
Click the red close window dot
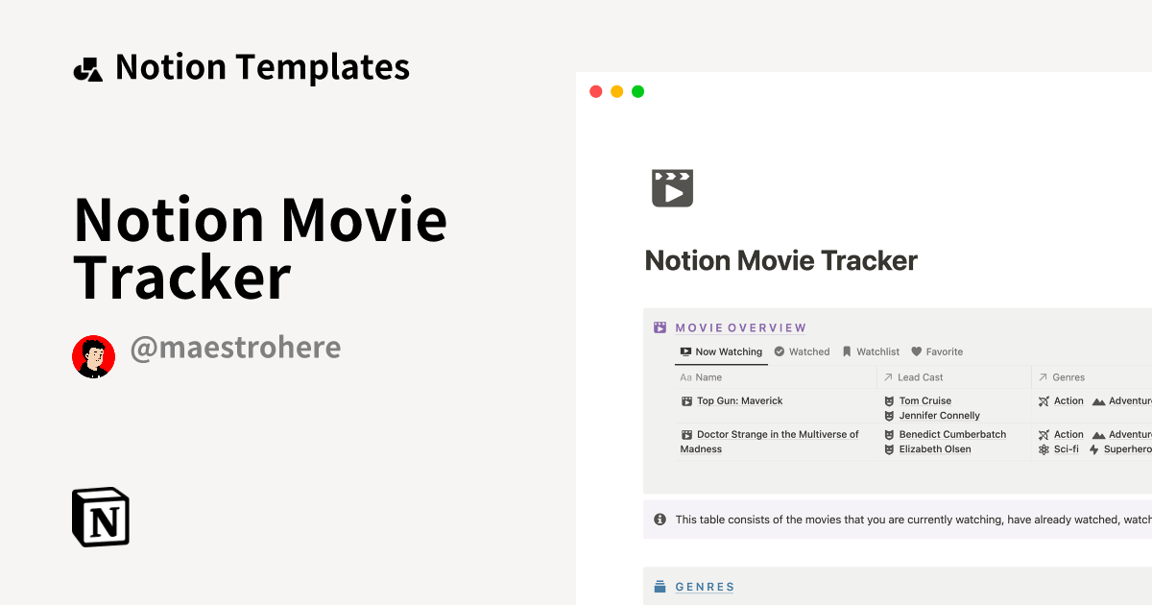pos(595,91)
